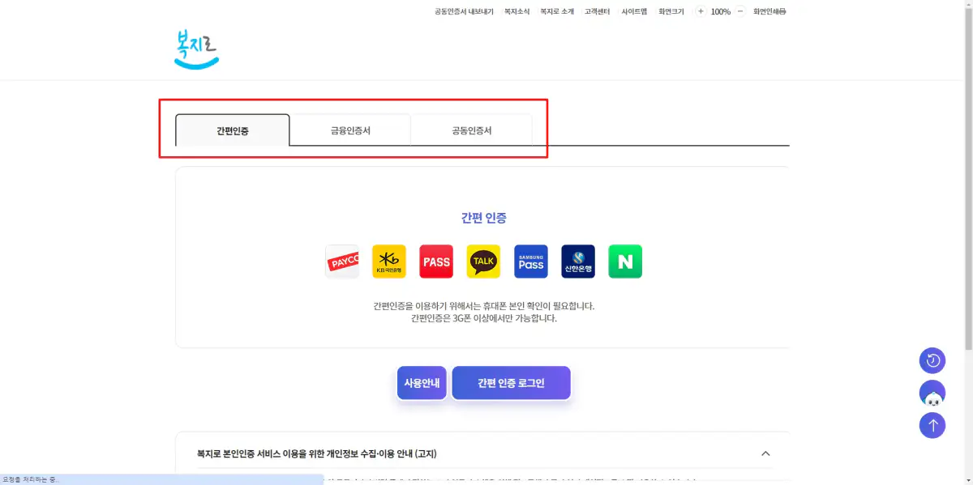Go to top of page arrow button

pyautogui.click(x=932, y=425)
